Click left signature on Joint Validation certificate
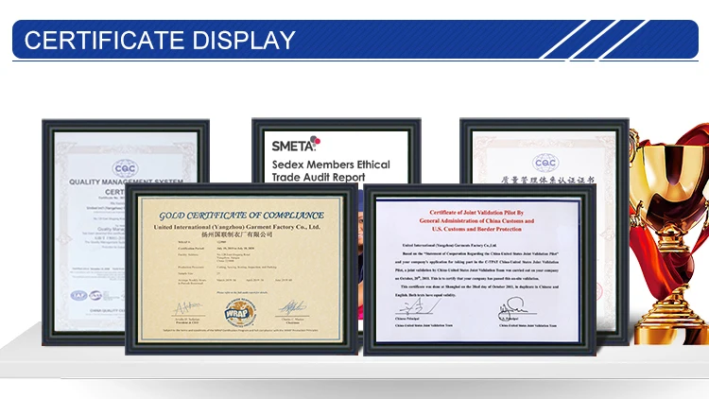Viewport: 709px width, 399px height. tap(415, 307)
